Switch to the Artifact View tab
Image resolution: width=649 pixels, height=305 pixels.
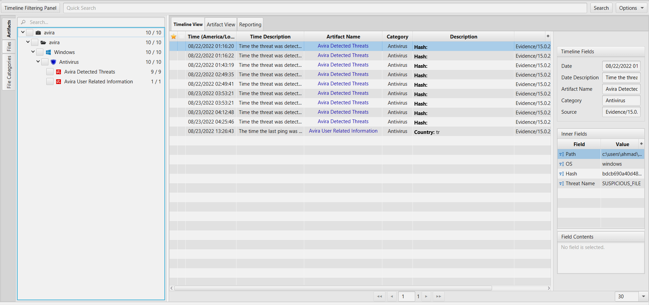point(221,25)
